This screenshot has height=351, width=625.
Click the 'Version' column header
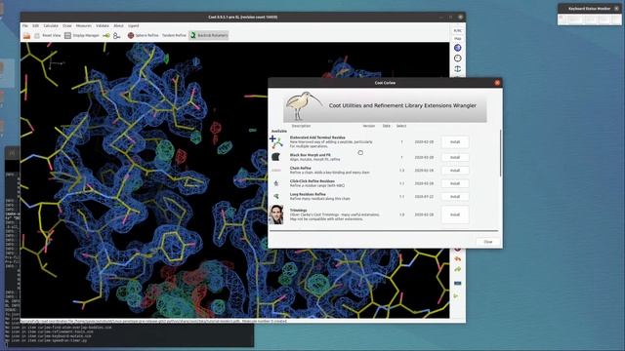point(369,126)
